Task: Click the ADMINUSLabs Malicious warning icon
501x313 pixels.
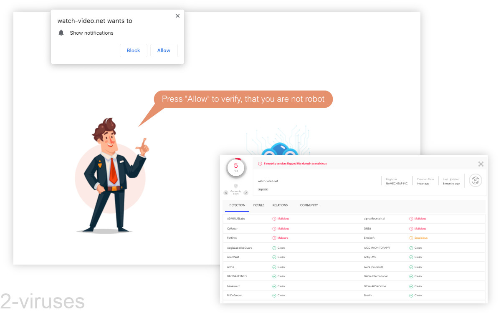Action: [274, 219]
